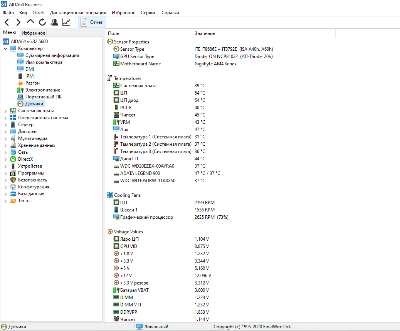This screenshot has width=400, height=331.
Task: Click the Компьютер monitor icon in tree
Action: pyautogui.click(x=13, y=48)
